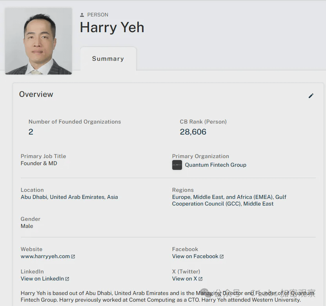Click the external-link icon beside View on LinkedIn
The width and height of the screenshot is (326, 306).
click(x=67, y=279)
